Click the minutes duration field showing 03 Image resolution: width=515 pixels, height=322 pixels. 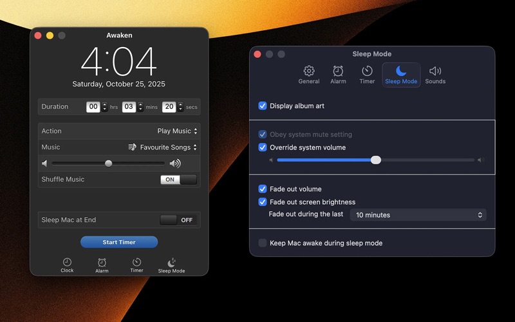[x=129, y=107]
